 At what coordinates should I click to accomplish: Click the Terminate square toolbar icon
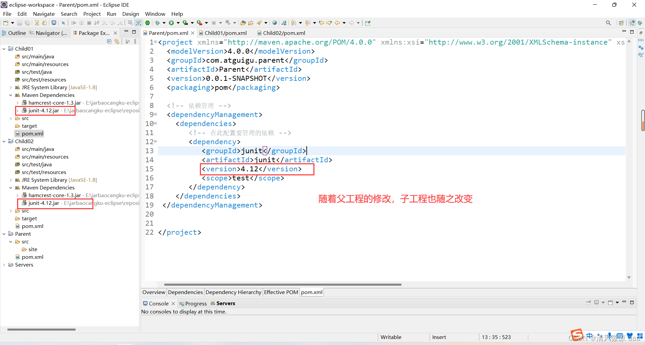[89, 23]
